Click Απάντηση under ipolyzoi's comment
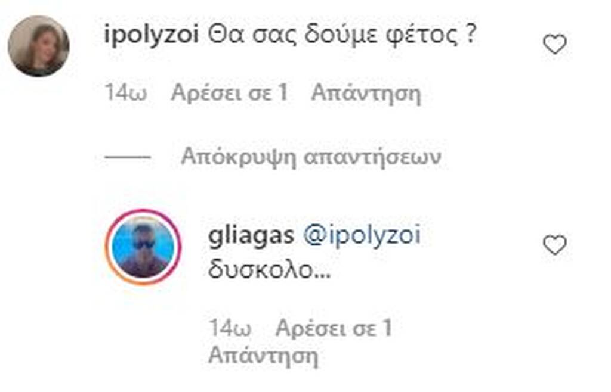Image resolution: width=611 pixels, height=392 pixels. pos(366,94)
